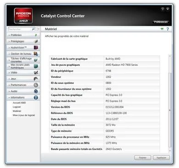This screenshot has width=179, height=168.
Task: Click the Rejeter button
Action: 143,157
